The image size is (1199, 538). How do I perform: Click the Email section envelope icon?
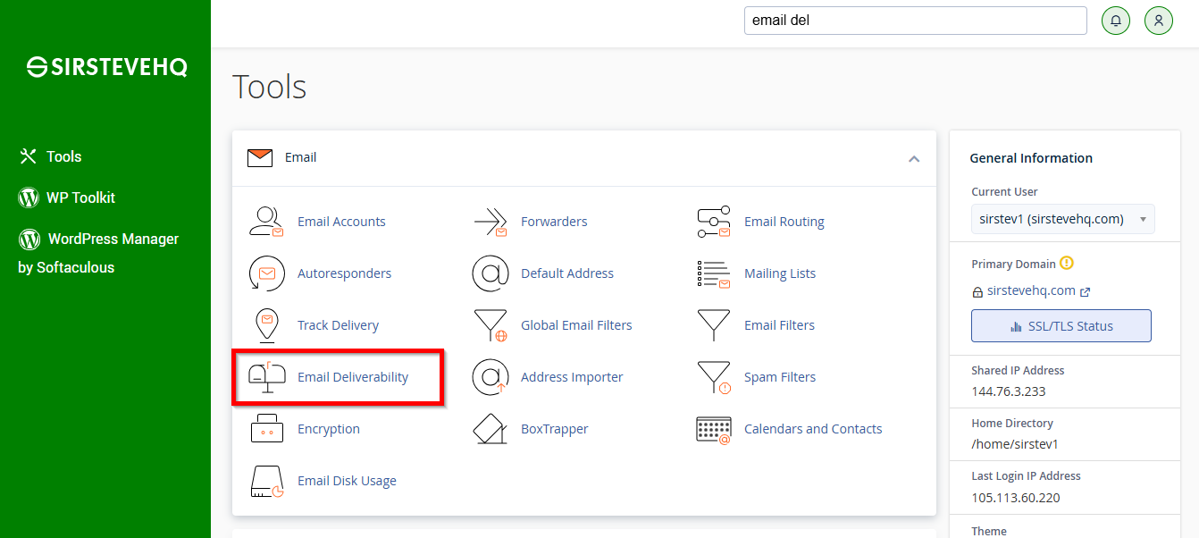click(x=260, y=157)
